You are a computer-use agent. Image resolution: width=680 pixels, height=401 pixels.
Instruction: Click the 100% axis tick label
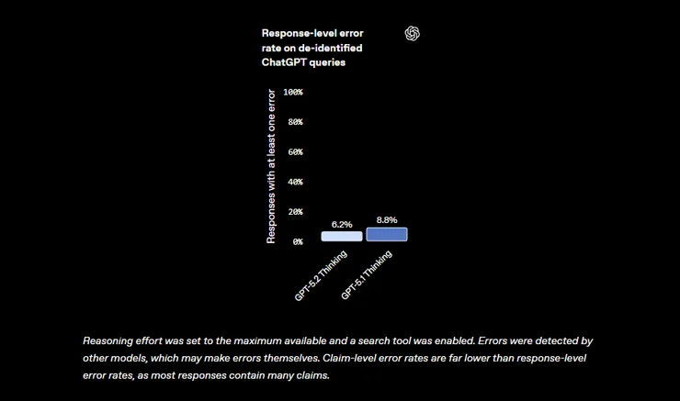pyautogui.click(x=293, y=93)
